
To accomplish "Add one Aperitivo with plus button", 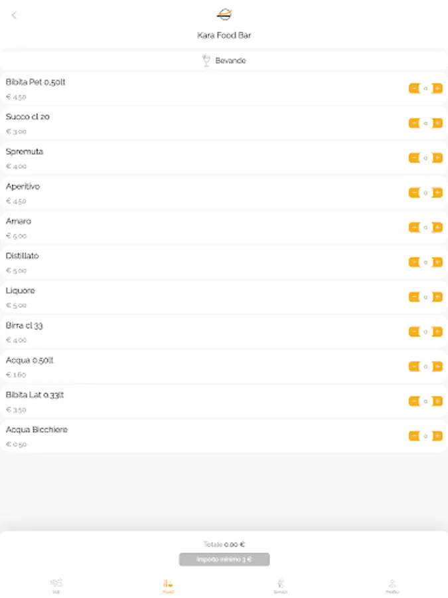I will [437, 193].
